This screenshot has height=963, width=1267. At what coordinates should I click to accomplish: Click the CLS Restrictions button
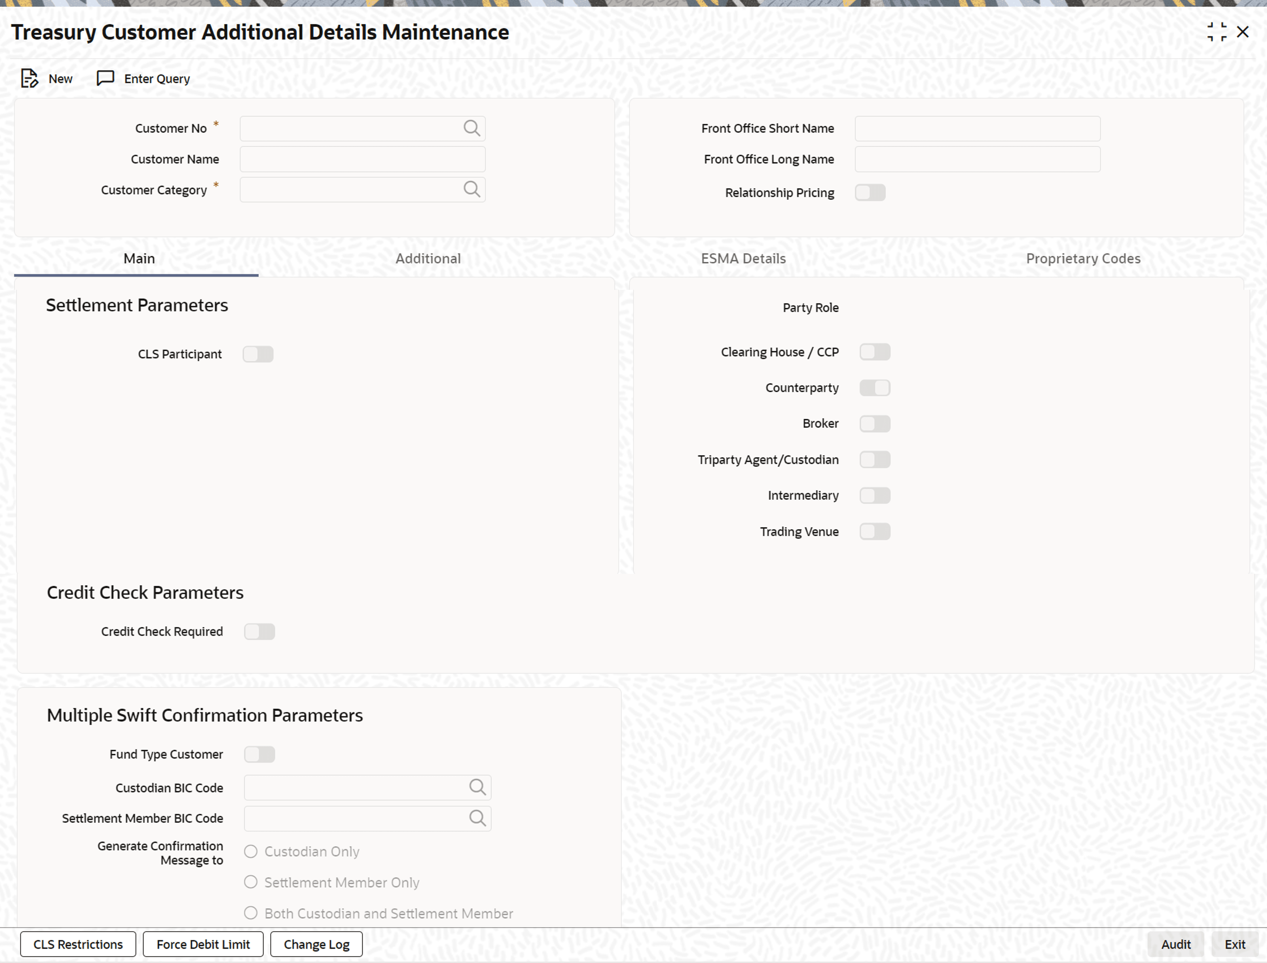coord(78,944)
